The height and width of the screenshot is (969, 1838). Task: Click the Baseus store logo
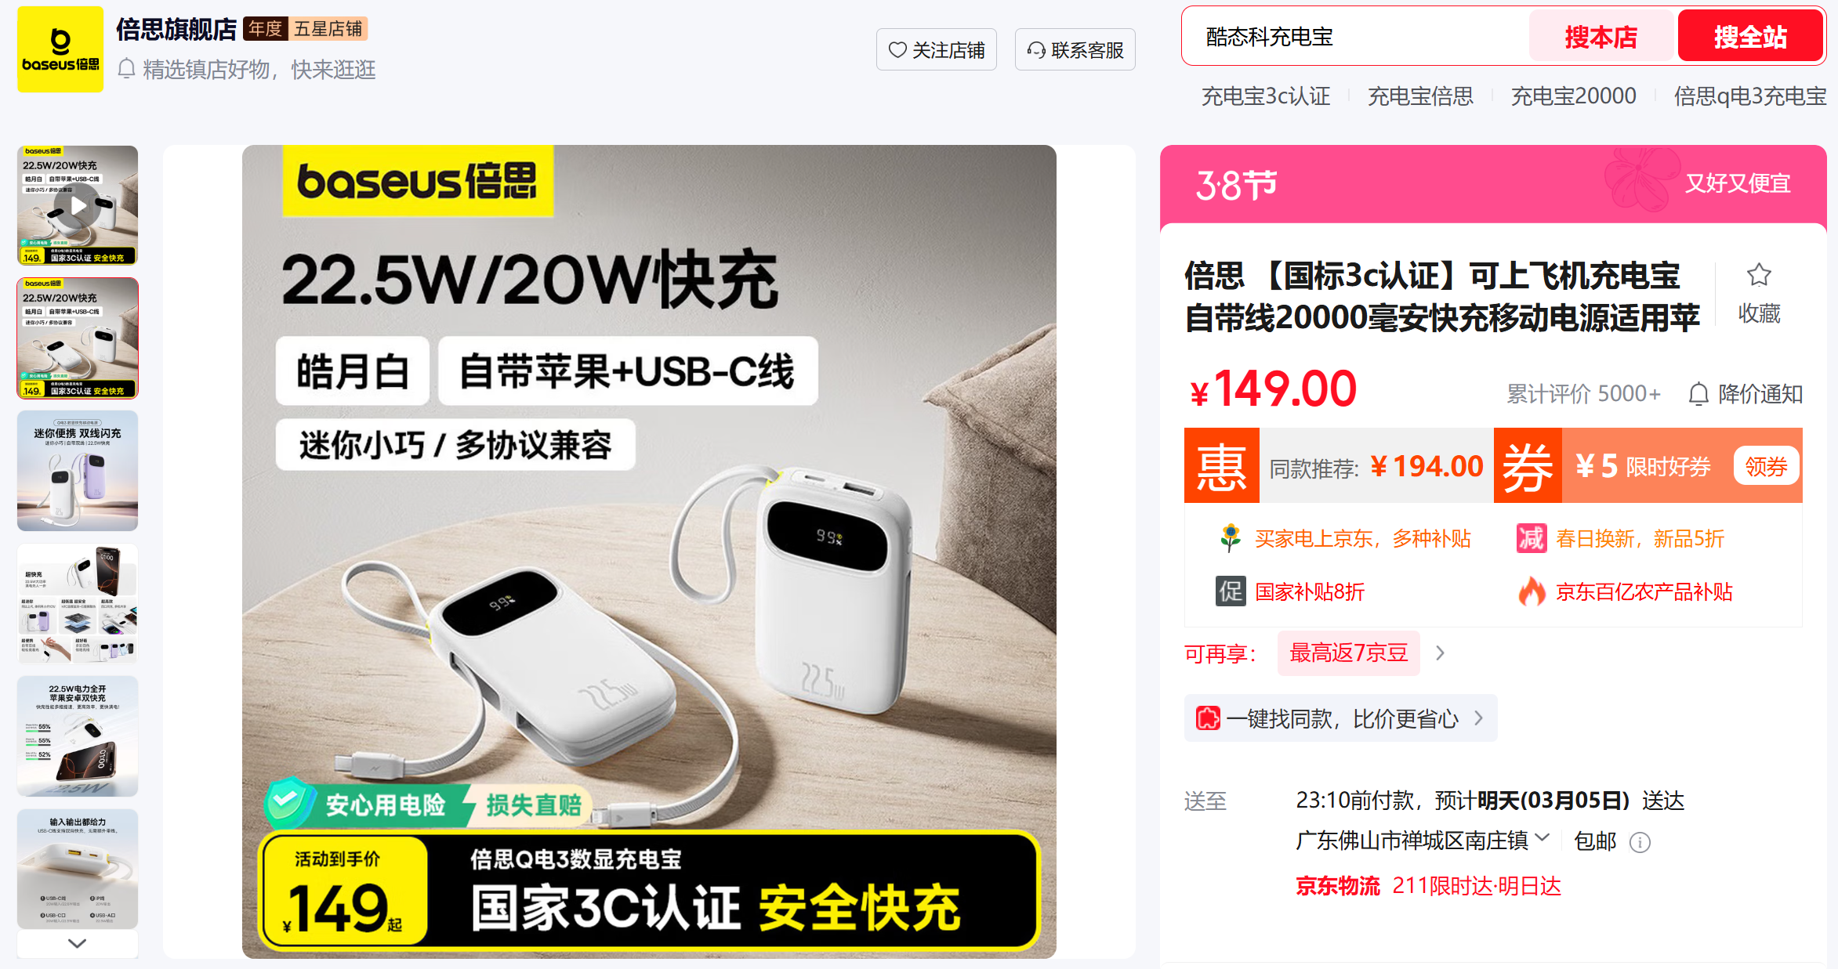pyautogui.click(x=60, y=49)
